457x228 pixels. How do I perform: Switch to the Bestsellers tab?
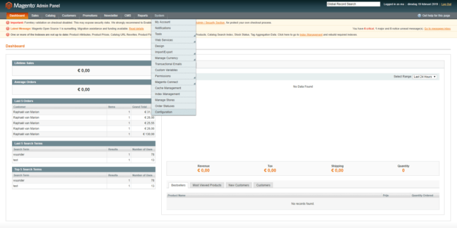178,185
